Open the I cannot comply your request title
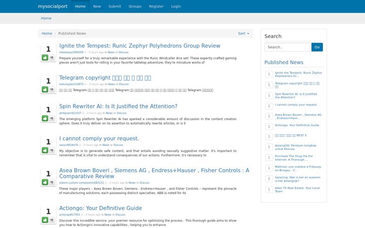The height and width of the screenshot is (228, 365). (99, 138)
